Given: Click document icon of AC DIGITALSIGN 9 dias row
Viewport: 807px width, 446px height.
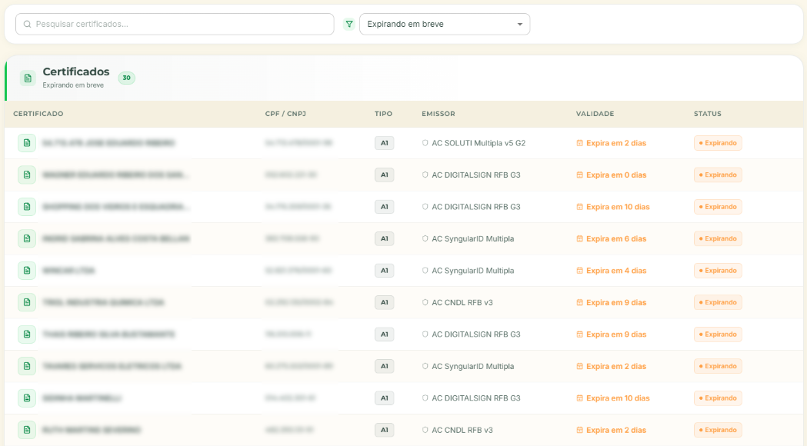Looking at the screenshot, I should (27, 334).
